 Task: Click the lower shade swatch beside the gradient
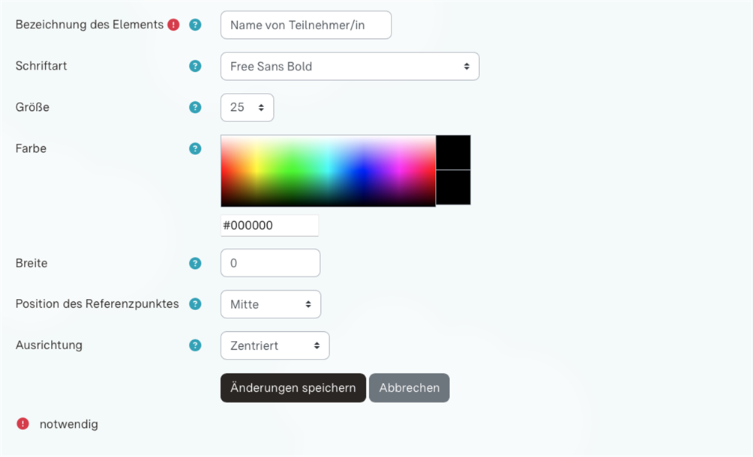click(x=453, y=187)
